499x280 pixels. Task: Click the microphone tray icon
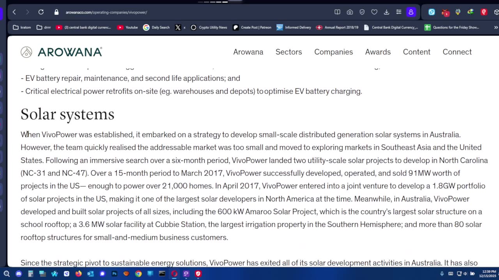click(442, 274)
